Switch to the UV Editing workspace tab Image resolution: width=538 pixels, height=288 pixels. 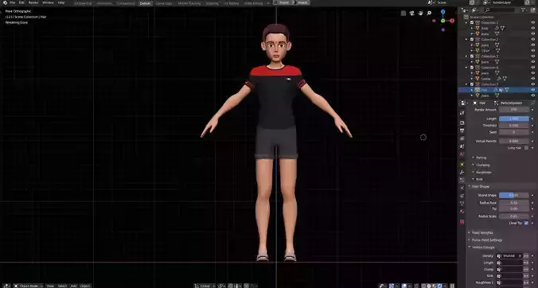(x=231, y=3)
